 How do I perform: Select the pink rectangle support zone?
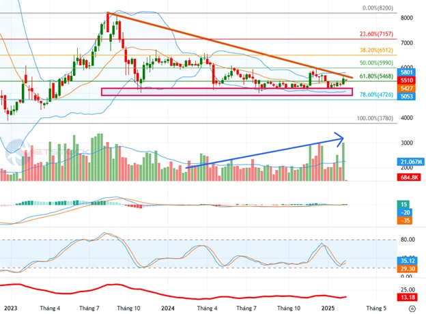[x=225, y=91]
